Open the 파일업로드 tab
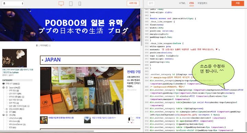Image resolution: width=247 pixels, height=133 pixels. click(x=202, y=3)
